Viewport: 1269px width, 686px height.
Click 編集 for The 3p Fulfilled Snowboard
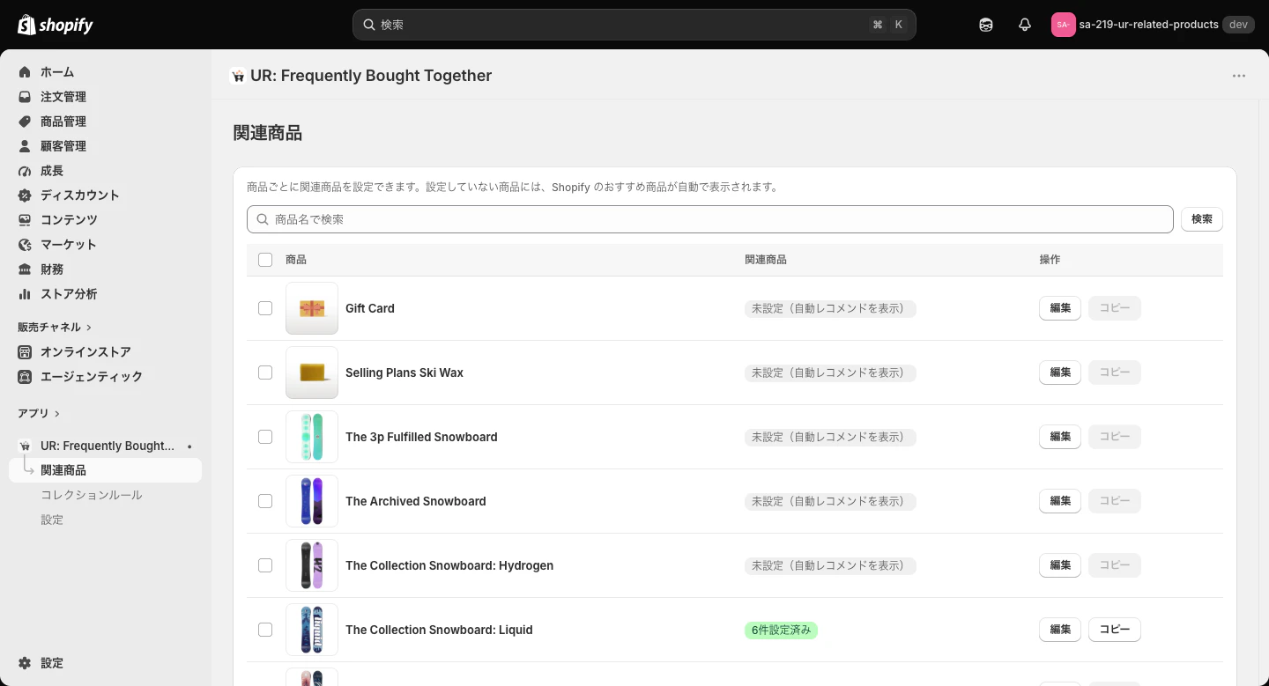(1060, 437)
